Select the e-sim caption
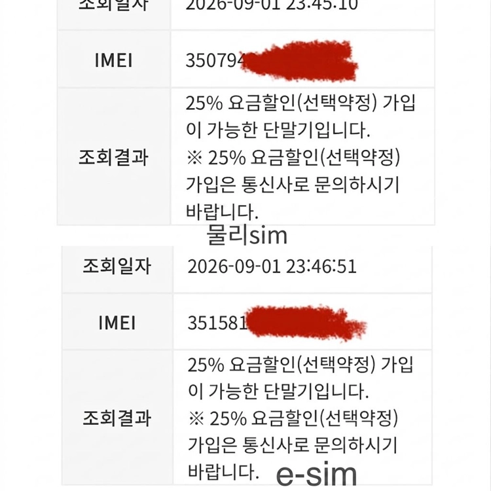 tap(317, 474)
